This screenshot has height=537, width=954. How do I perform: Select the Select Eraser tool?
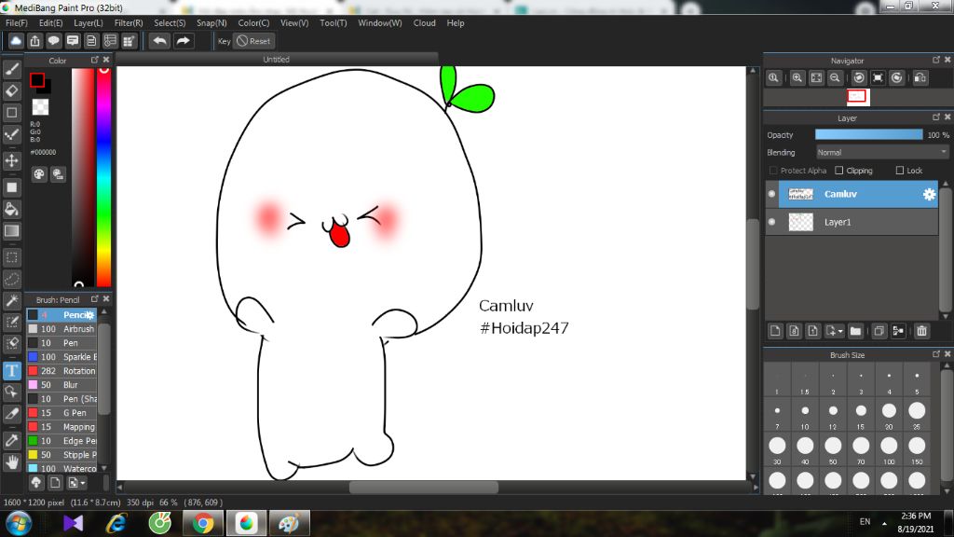tap(11, 344)
